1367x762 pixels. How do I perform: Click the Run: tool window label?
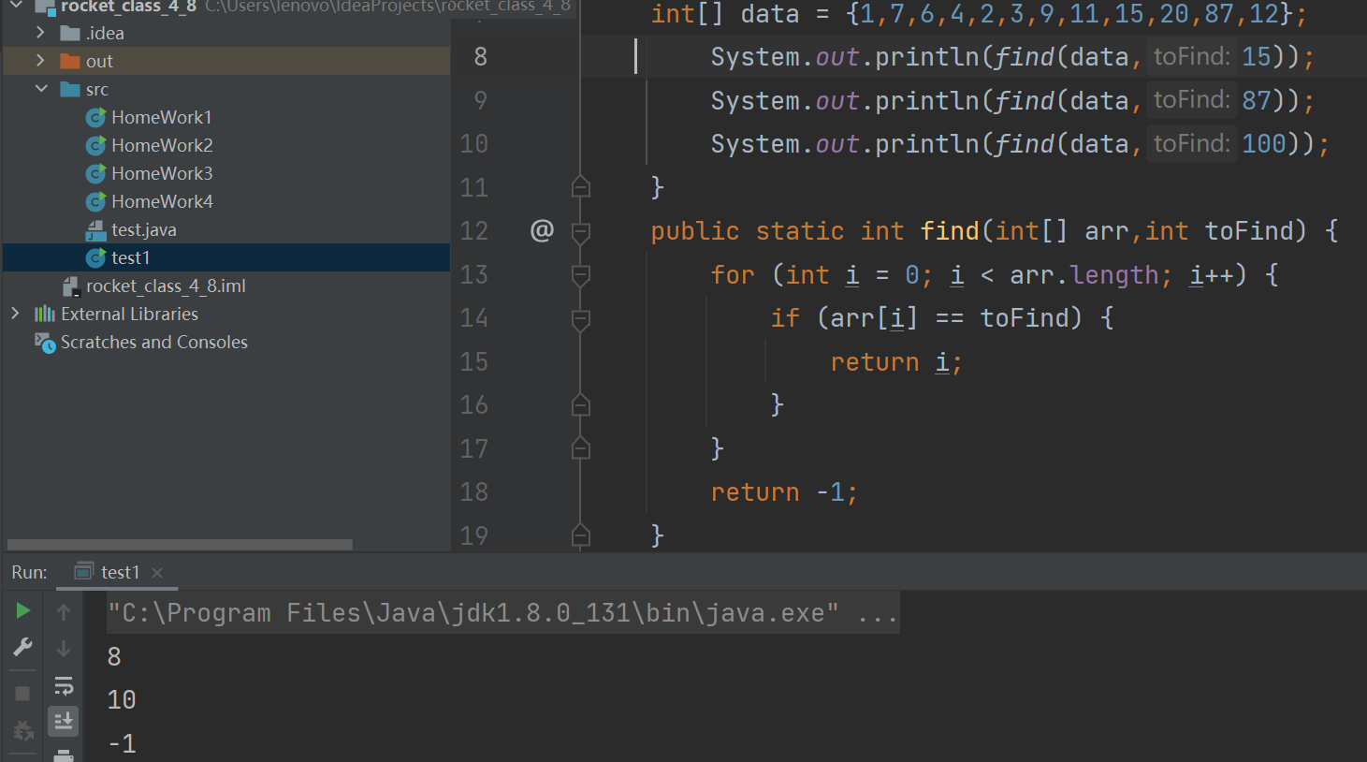29,572
